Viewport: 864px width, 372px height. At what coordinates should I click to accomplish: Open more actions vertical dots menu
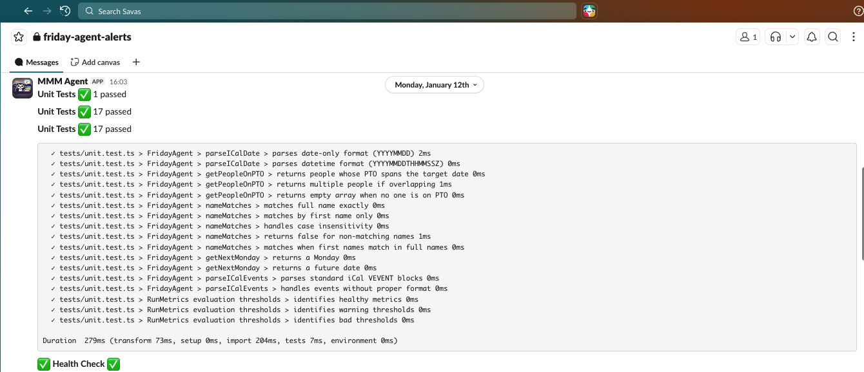coord(854,37)
